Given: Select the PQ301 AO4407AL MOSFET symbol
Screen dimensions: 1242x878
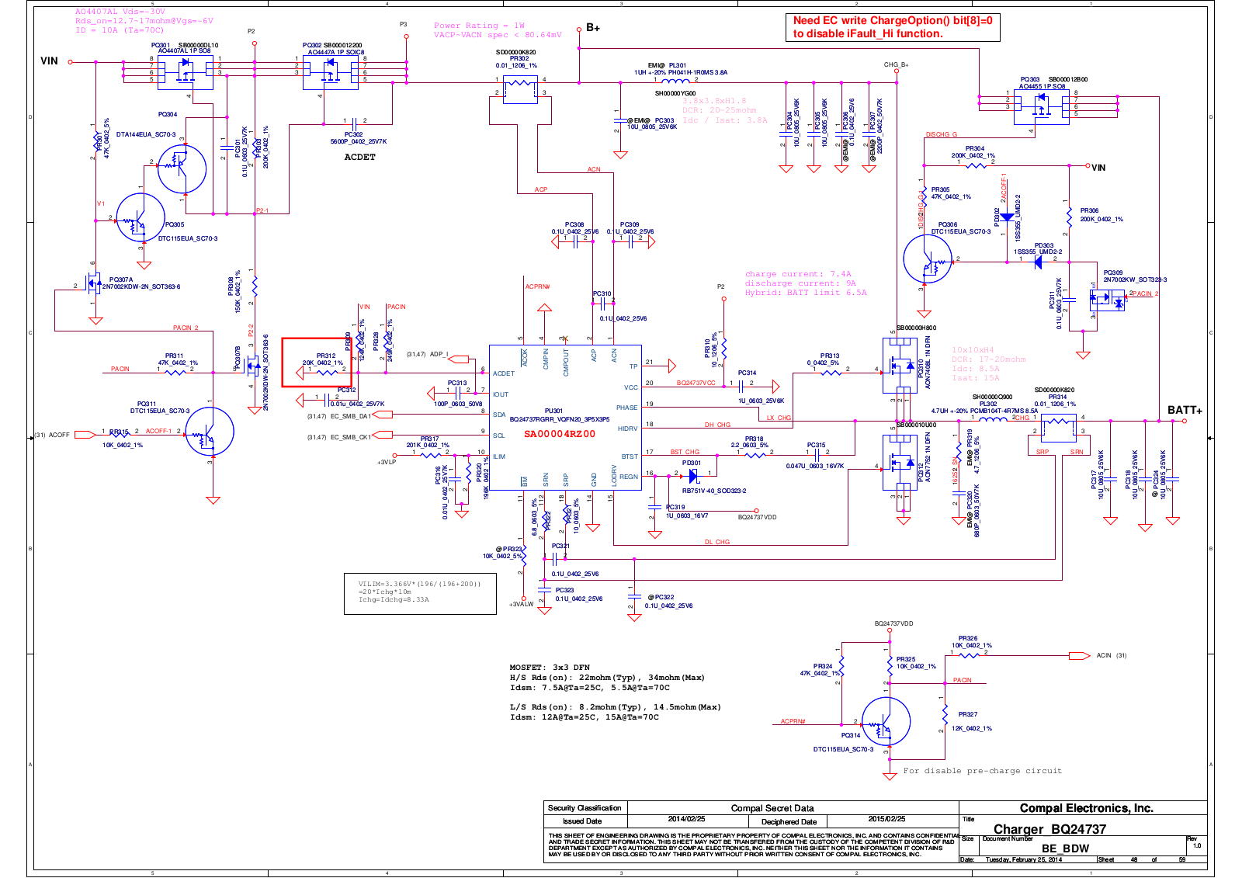Looking at the screenshot, I should [x=185, y=71].
